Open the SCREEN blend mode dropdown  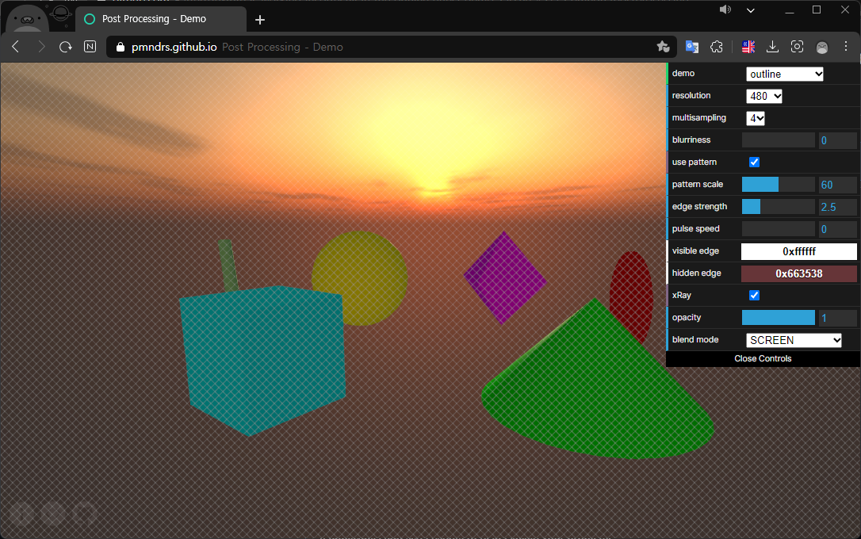click(x=794, y=339)
